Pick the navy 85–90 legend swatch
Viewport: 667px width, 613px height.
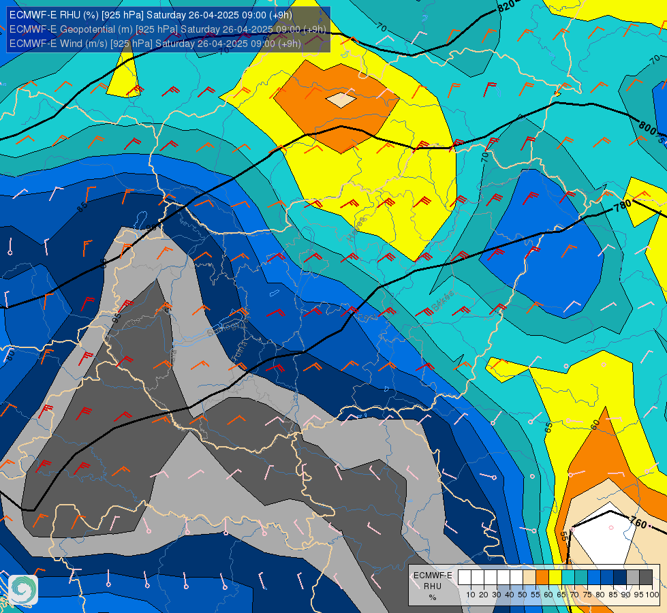pos(620,578)
